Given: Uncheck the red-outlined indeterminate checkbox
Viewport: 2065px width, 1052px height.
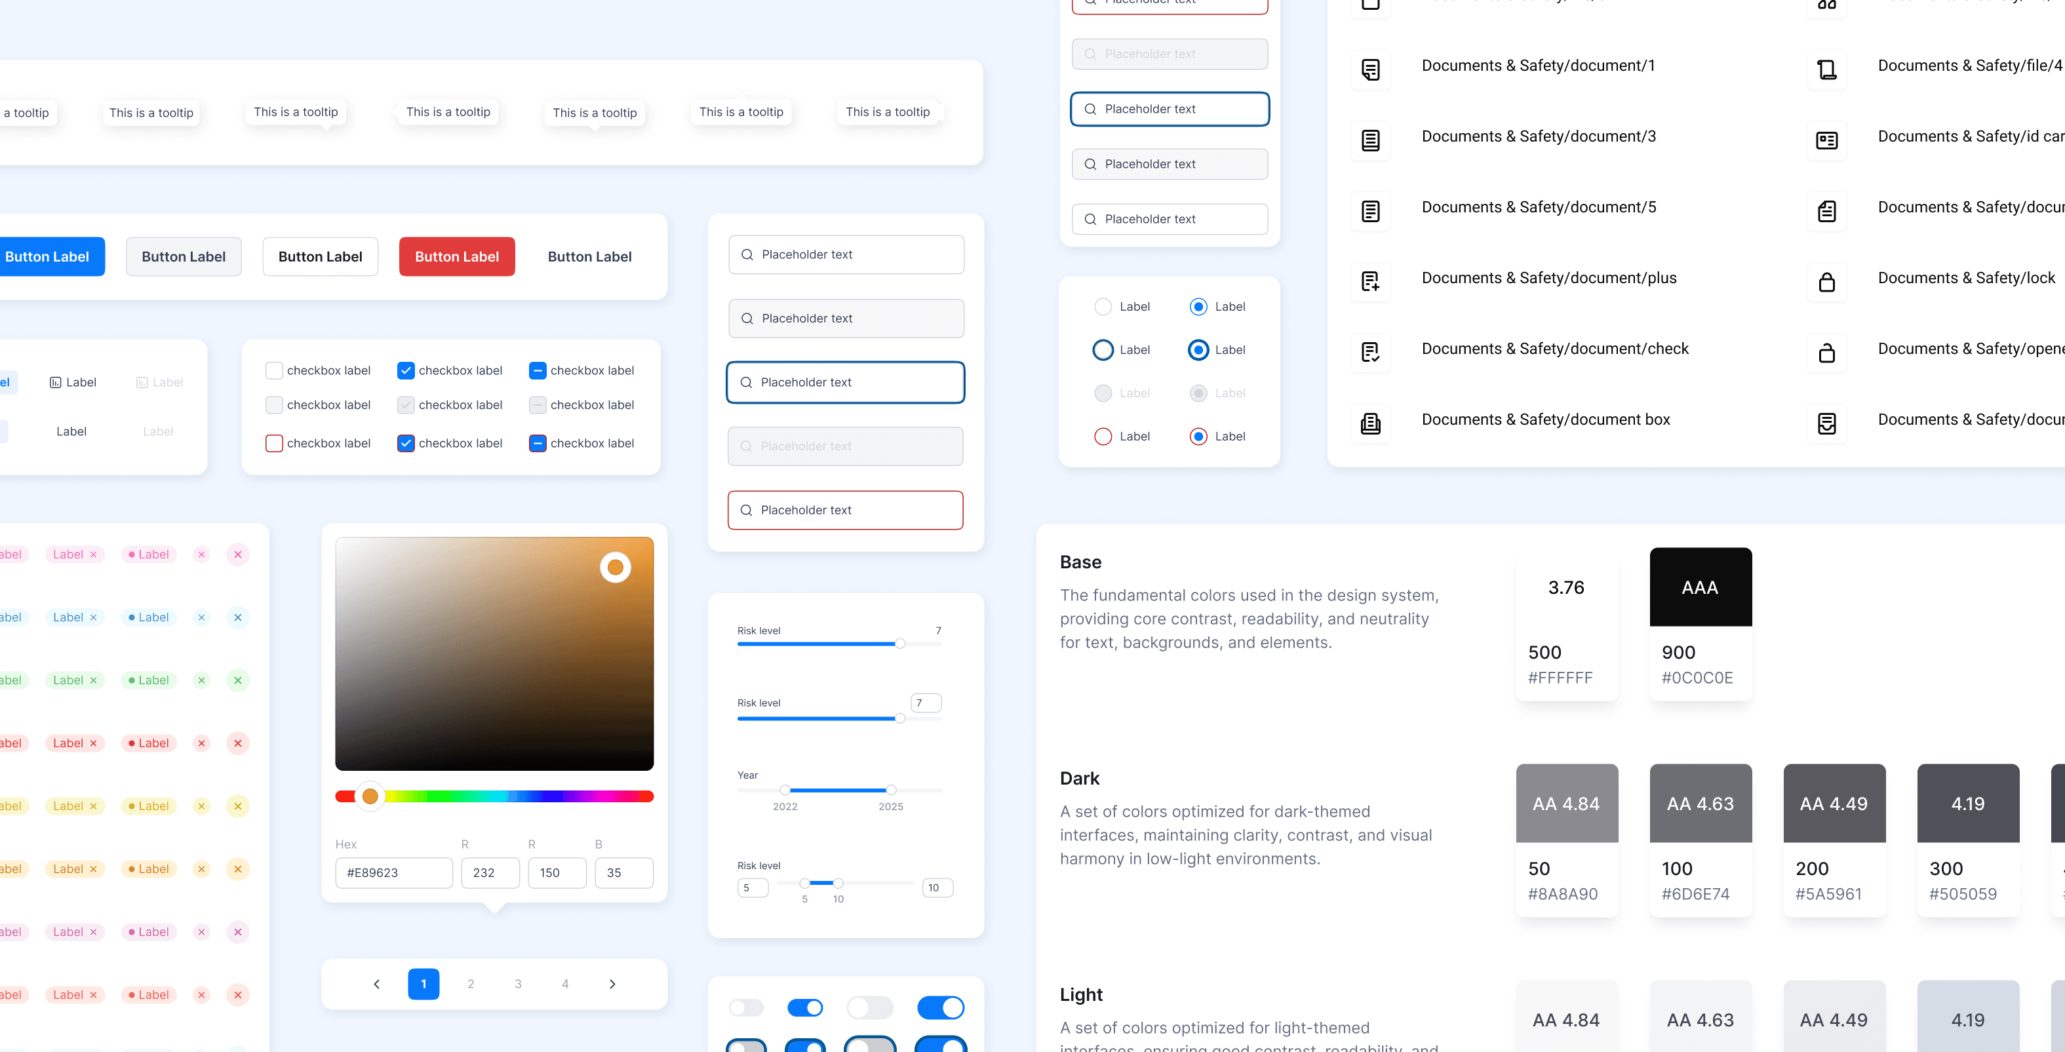Looking at the screenshot, I should [x=537, y=443].
